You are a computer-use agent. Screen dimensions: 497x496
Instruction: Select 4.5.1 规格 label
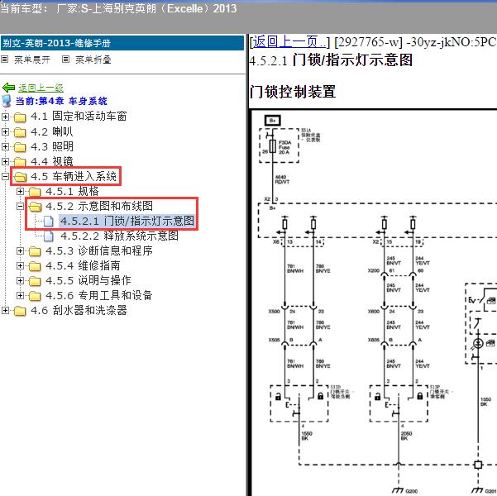pos(72,191)
